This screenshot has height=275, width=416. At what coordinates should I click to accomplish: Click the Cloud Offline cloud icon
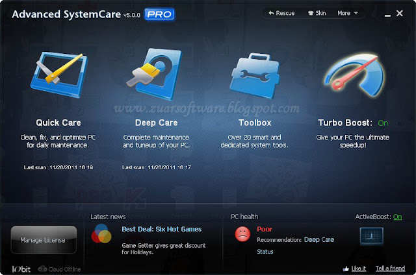42,269
